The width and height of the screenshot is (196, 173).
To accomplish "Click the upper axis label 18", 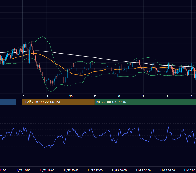I will (x=47, y=97).
